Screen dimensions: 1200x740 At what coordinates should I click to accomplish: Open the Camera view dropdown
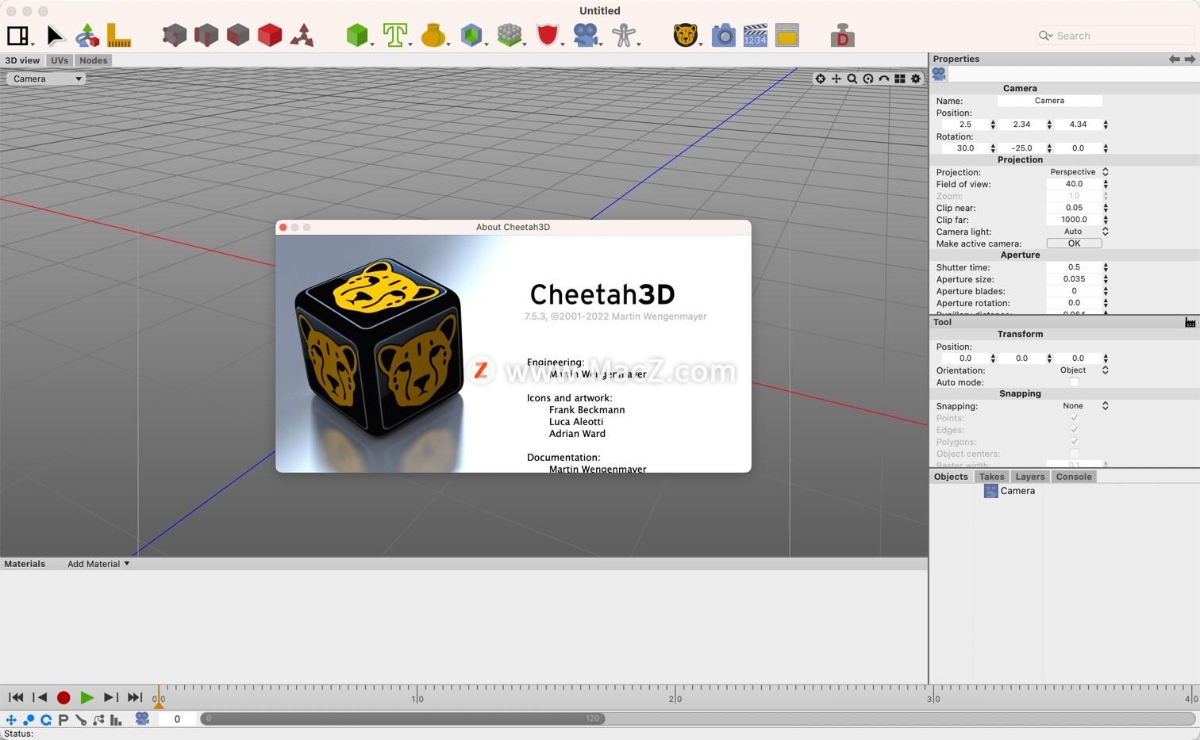coord(46,79)
